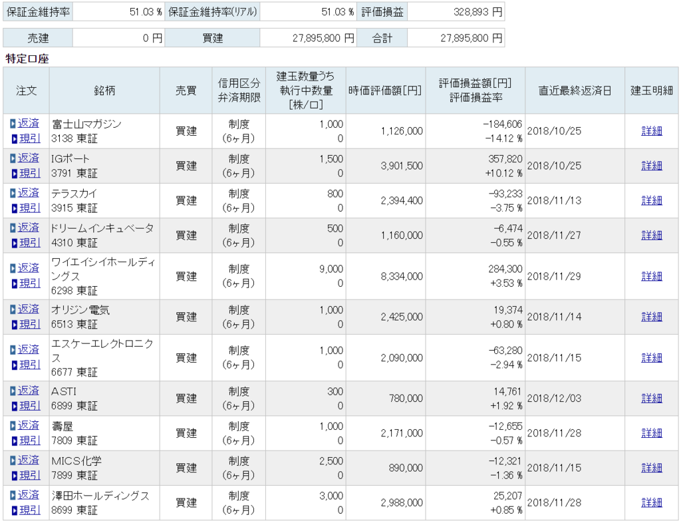Click 現引 link for 澤田ホールディングス
Viewport: 681px width, 521px height.
click(29, 510)
